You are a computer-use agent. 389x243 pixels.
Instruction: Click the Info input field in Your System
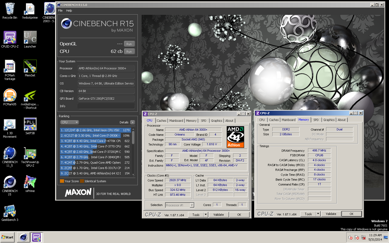coord(106,106)
